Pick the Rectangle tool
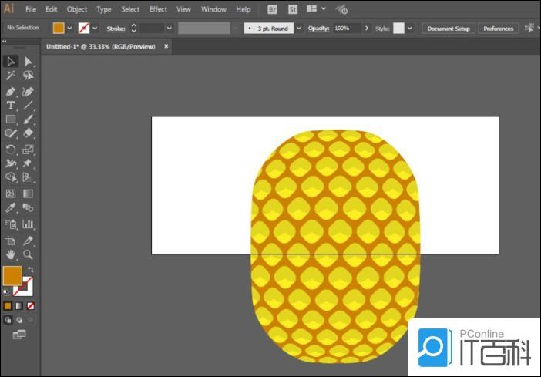541x377 pixels. (x=11, y=119)
